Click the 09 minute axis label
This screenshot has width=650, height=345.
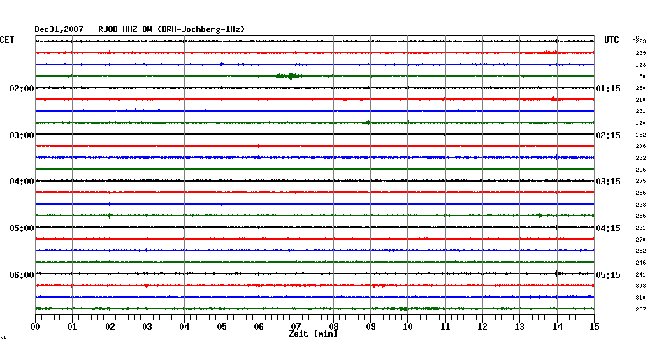370,327
